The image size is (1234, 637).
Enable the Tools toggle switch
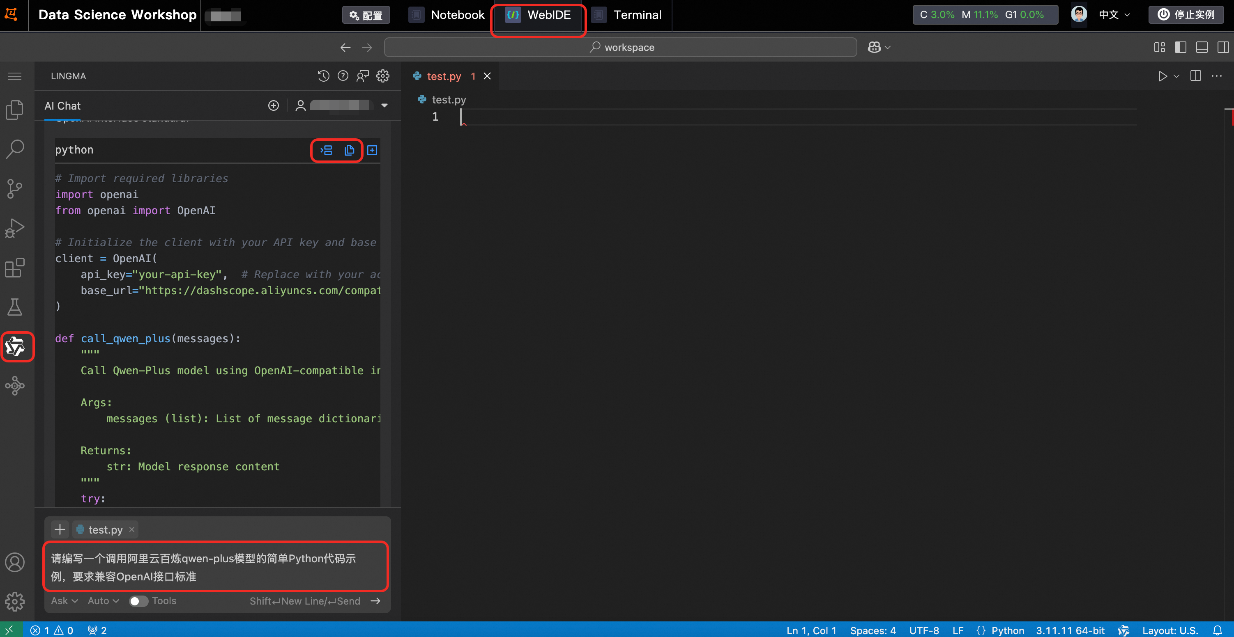point(138,601)
